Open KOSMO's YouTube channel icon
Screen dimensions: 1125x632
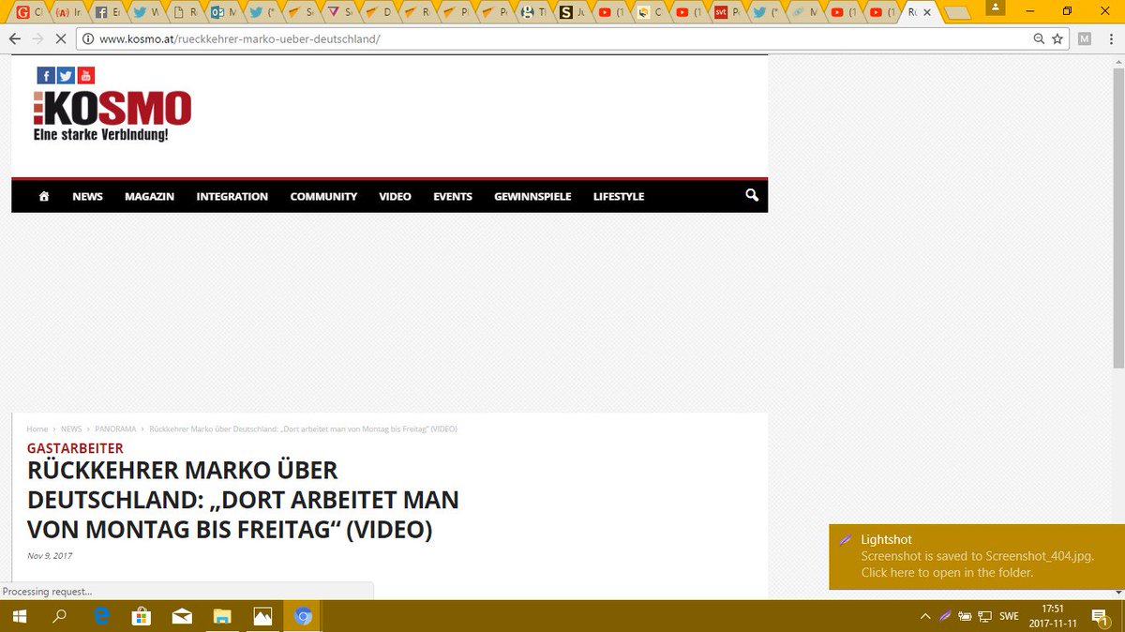click(86, 76)
